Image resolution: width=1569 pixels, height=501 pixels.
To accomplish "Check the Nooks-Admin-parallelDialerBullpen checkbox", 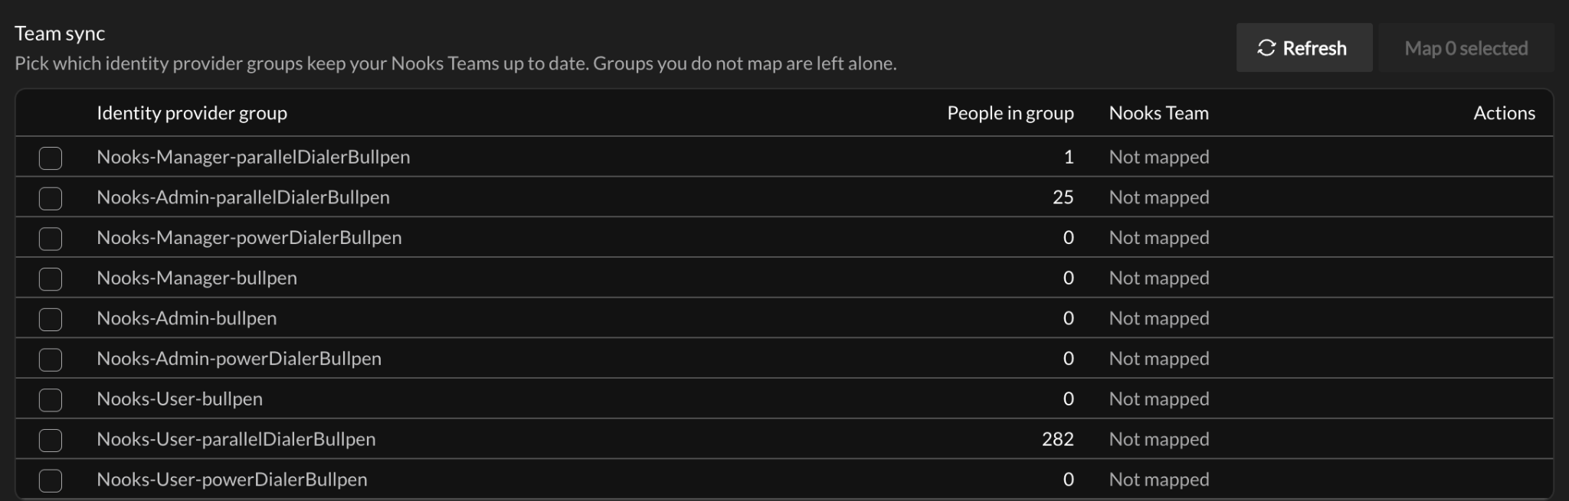I will click(51, 199).
